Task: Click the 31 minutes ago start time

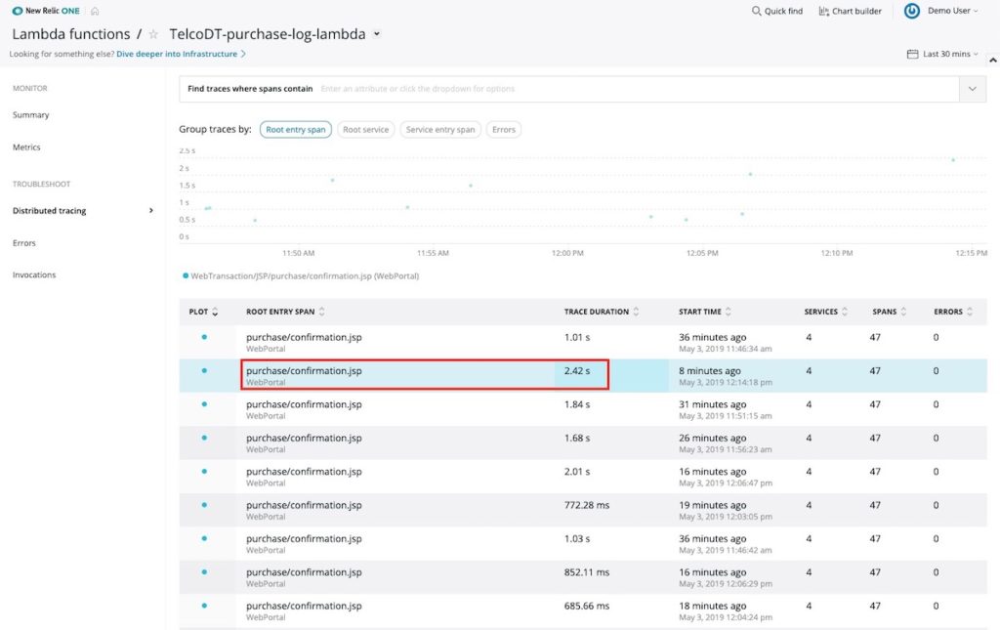Action: pos(712,404)
